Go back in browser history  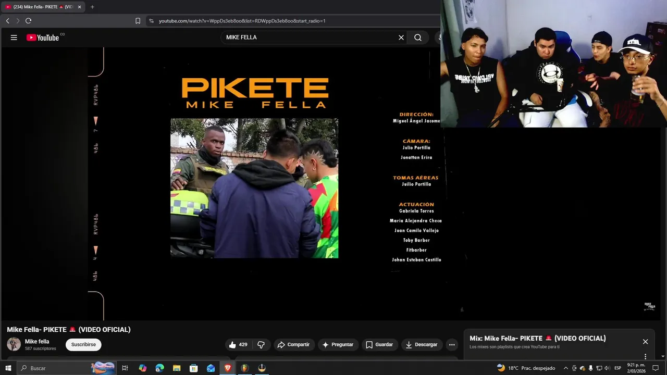7,21
